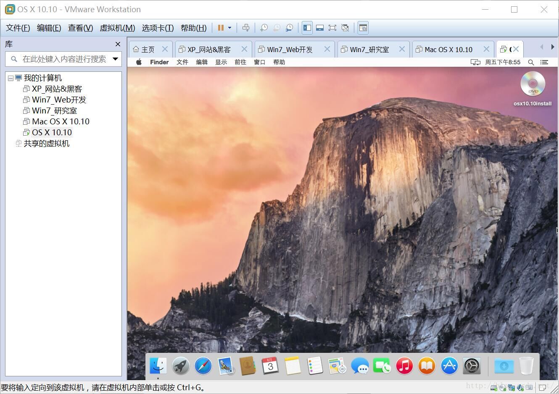Click the clock showing 周五下午8:55
This screenshot has height=394, width=559.
point(503,62)
